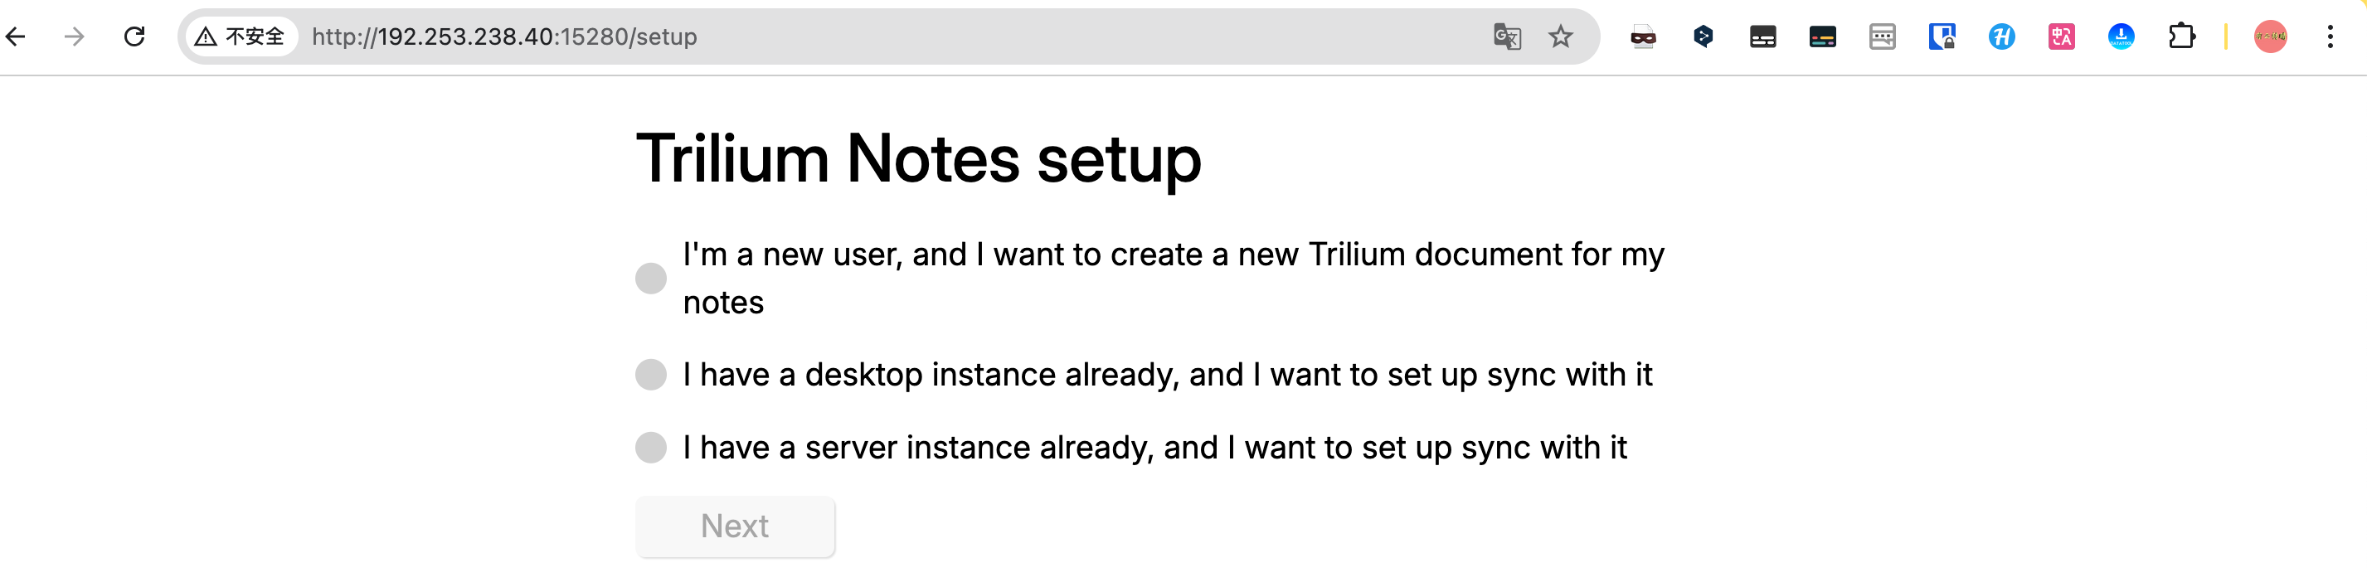The width and height of the screenshot is (2367, 587).
Task: Open the DeepL extension icon
Action: 1703,36
